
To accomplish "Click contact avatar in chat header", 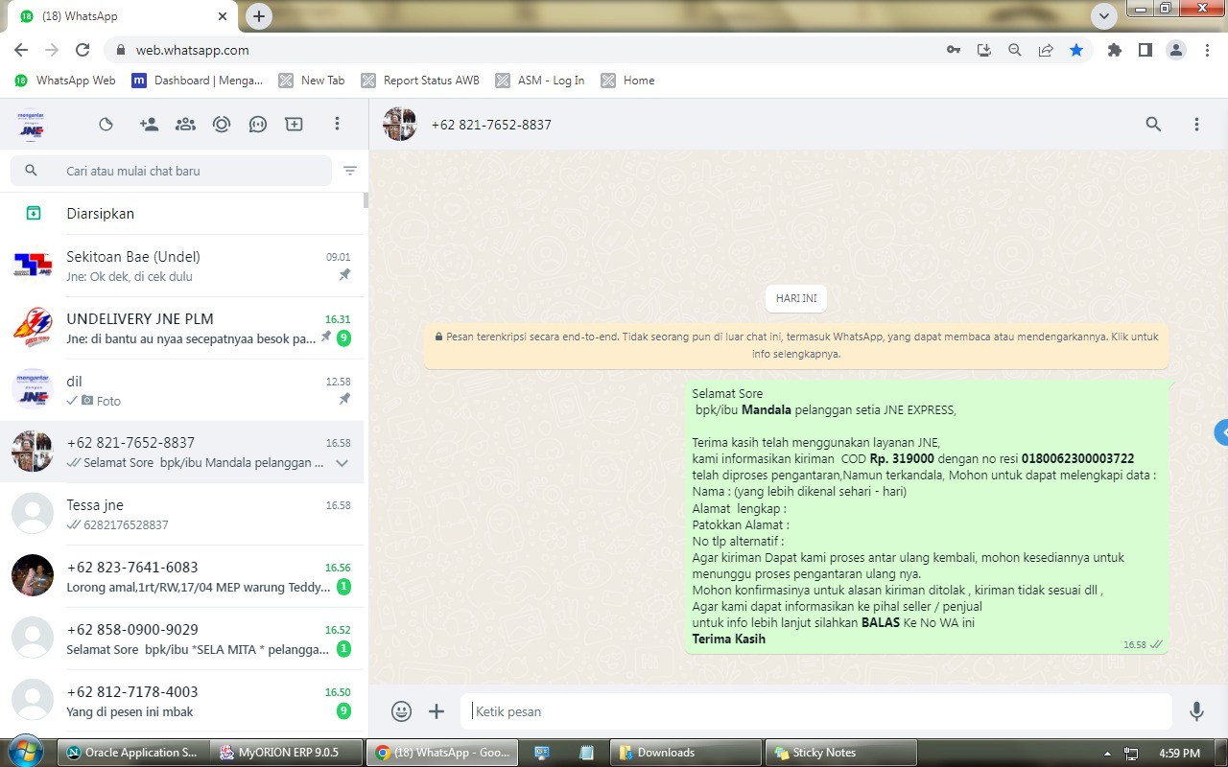I will [399, 125].
